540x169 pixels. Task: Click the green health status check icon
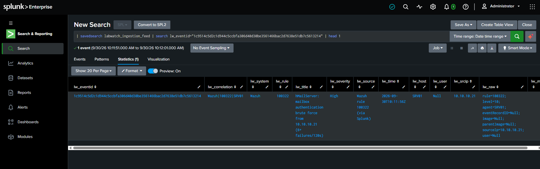[392, 7]
